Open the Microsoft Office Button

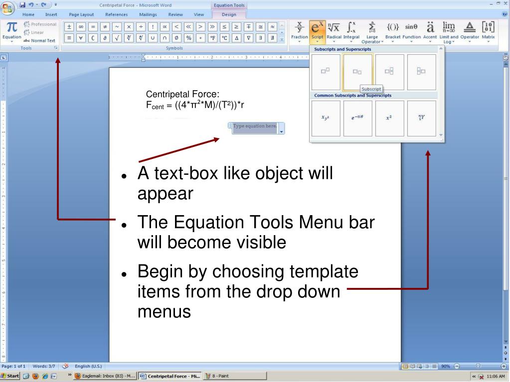[7, 8]
